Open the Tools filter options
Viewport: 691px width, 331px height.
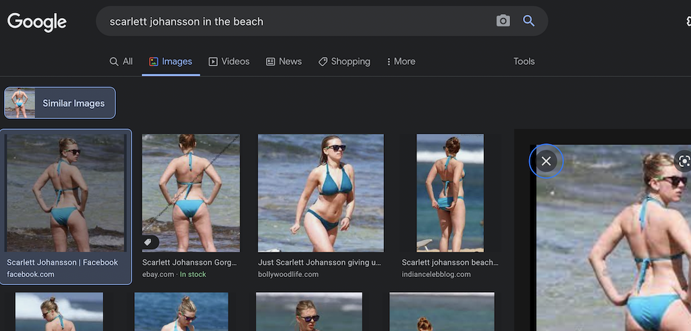524,61
